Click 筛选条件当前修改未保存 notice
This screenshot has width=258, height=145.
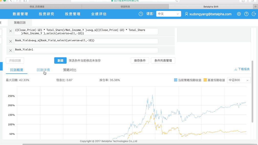84,61
